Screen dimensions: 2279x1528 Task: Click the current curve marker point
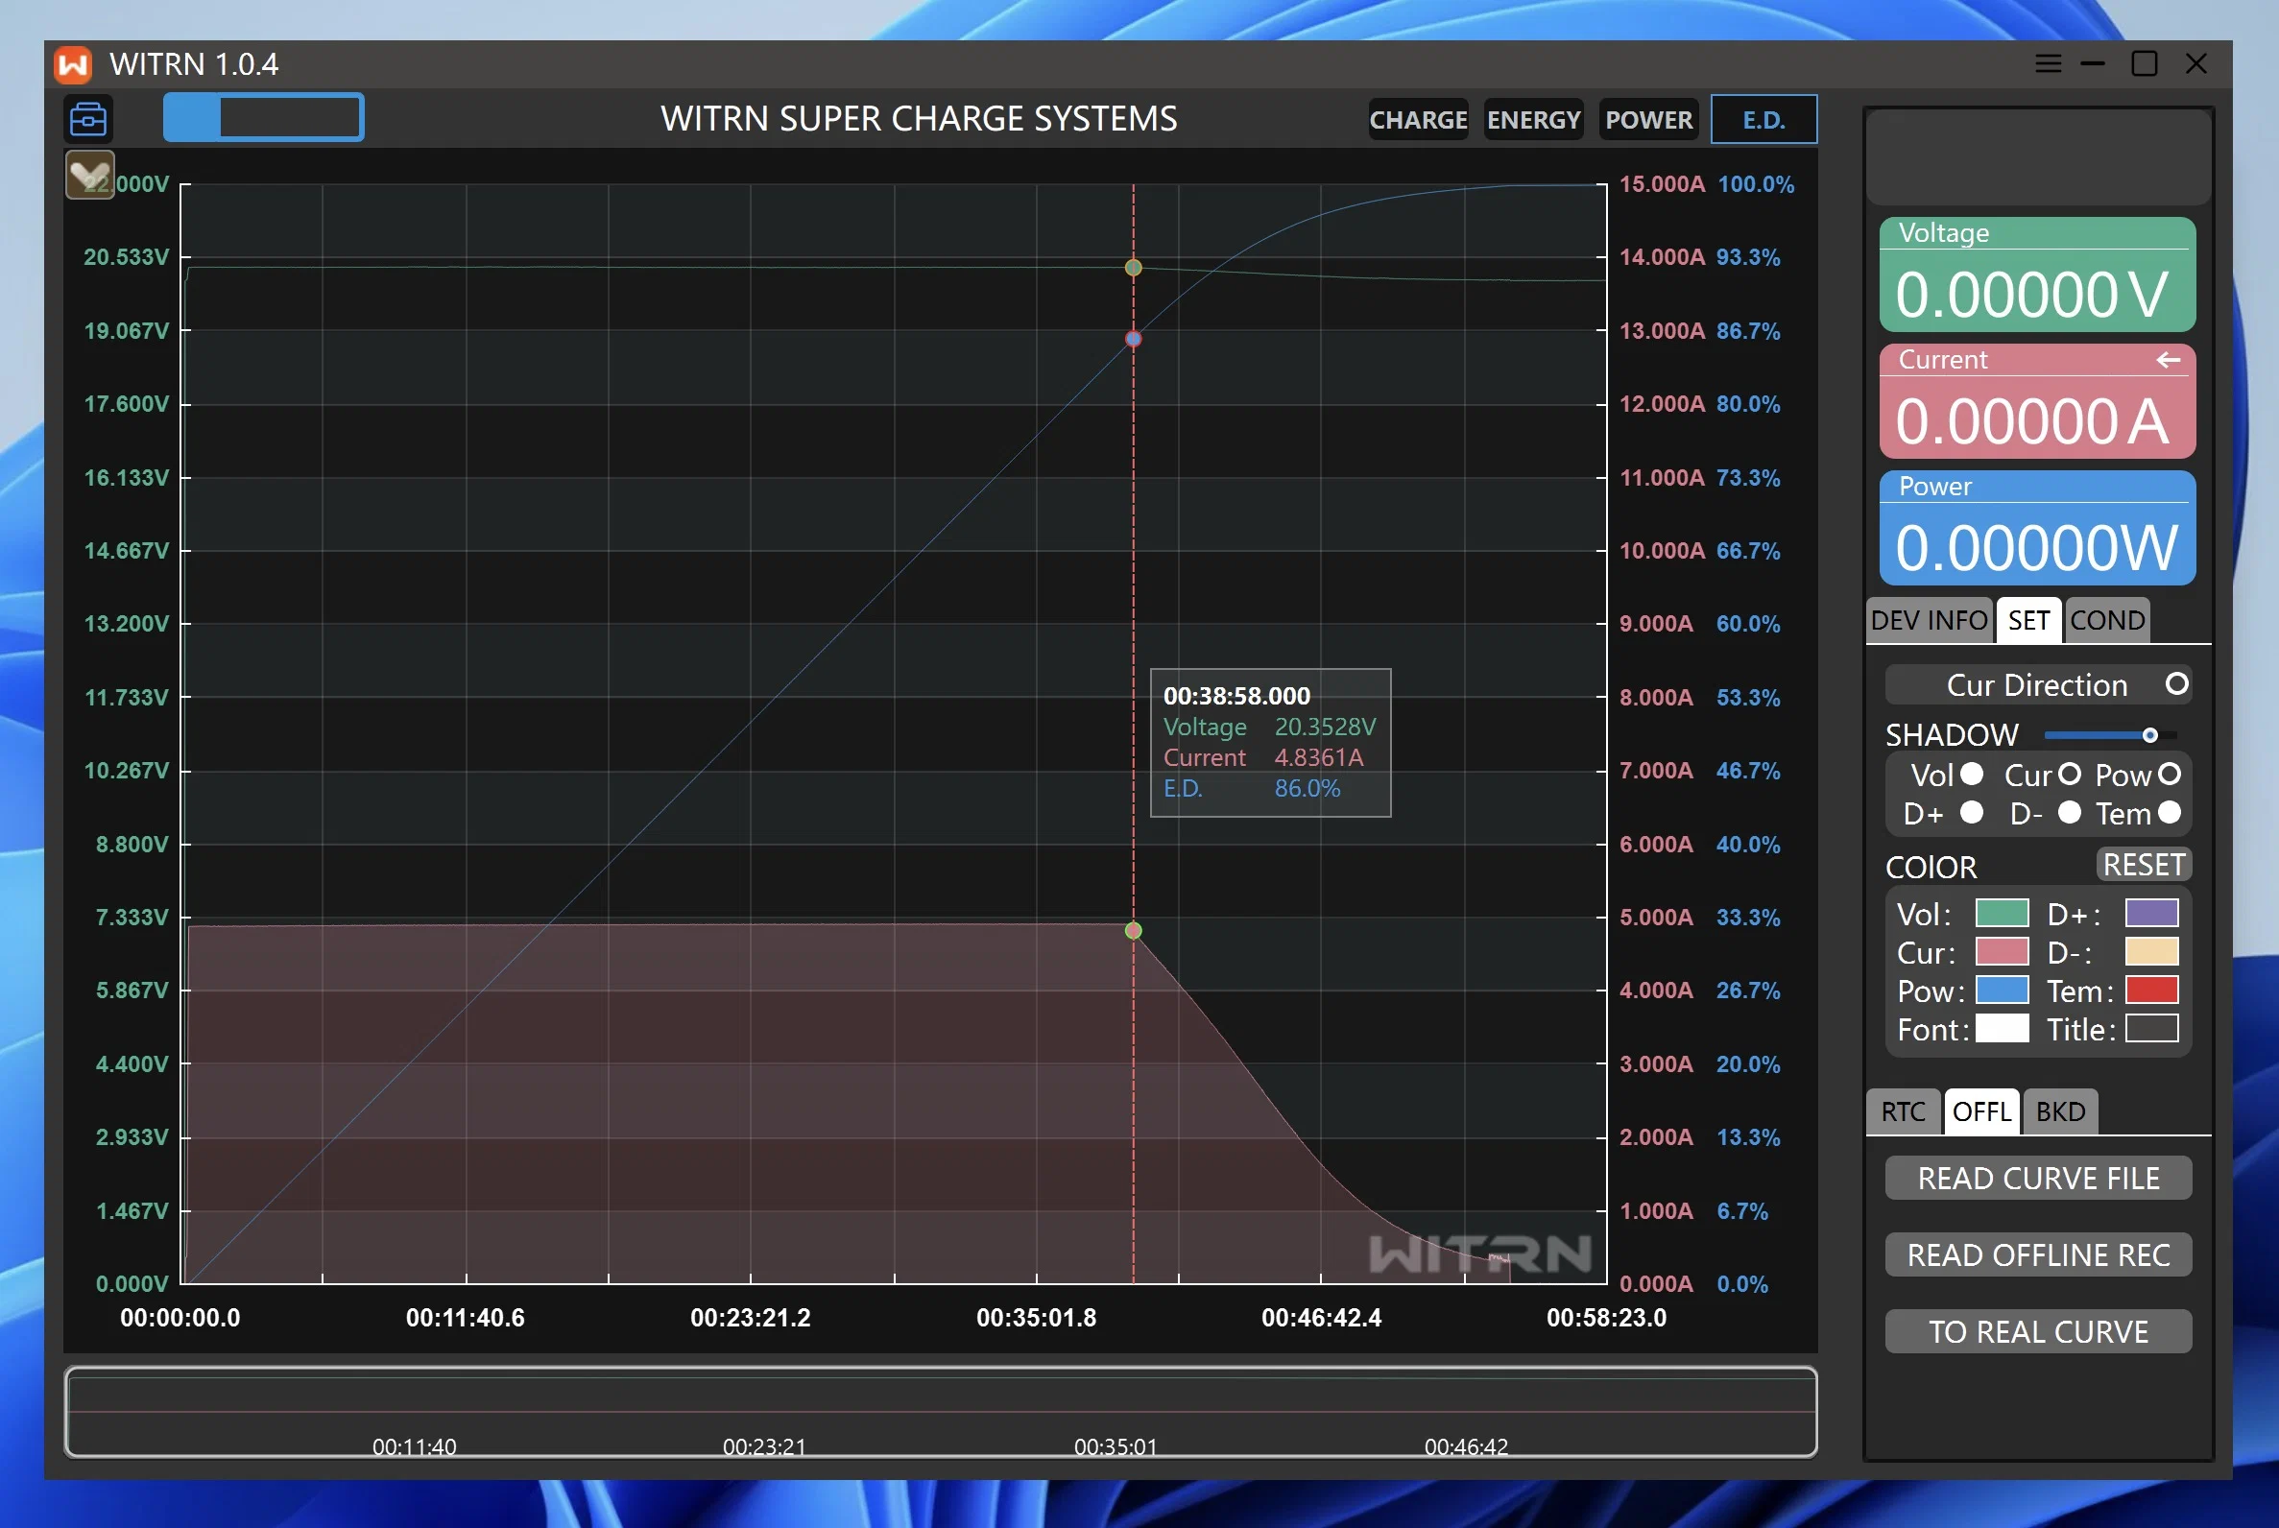(x=1133, y=931)
